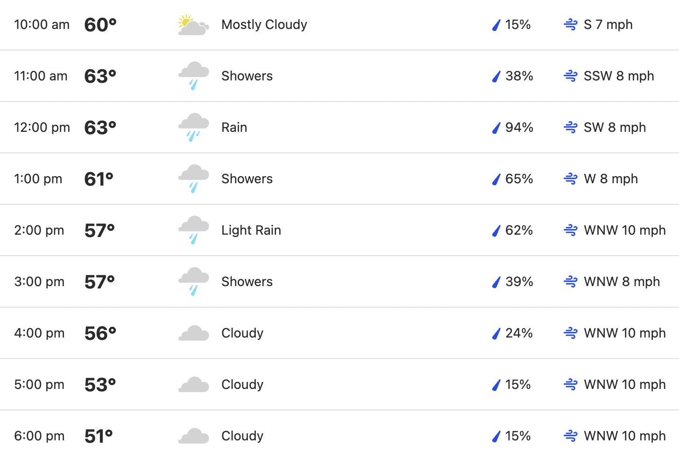Click the Light Rain condition label
Viewport: 679px width, 460px height.
click(x=251, y=230)
